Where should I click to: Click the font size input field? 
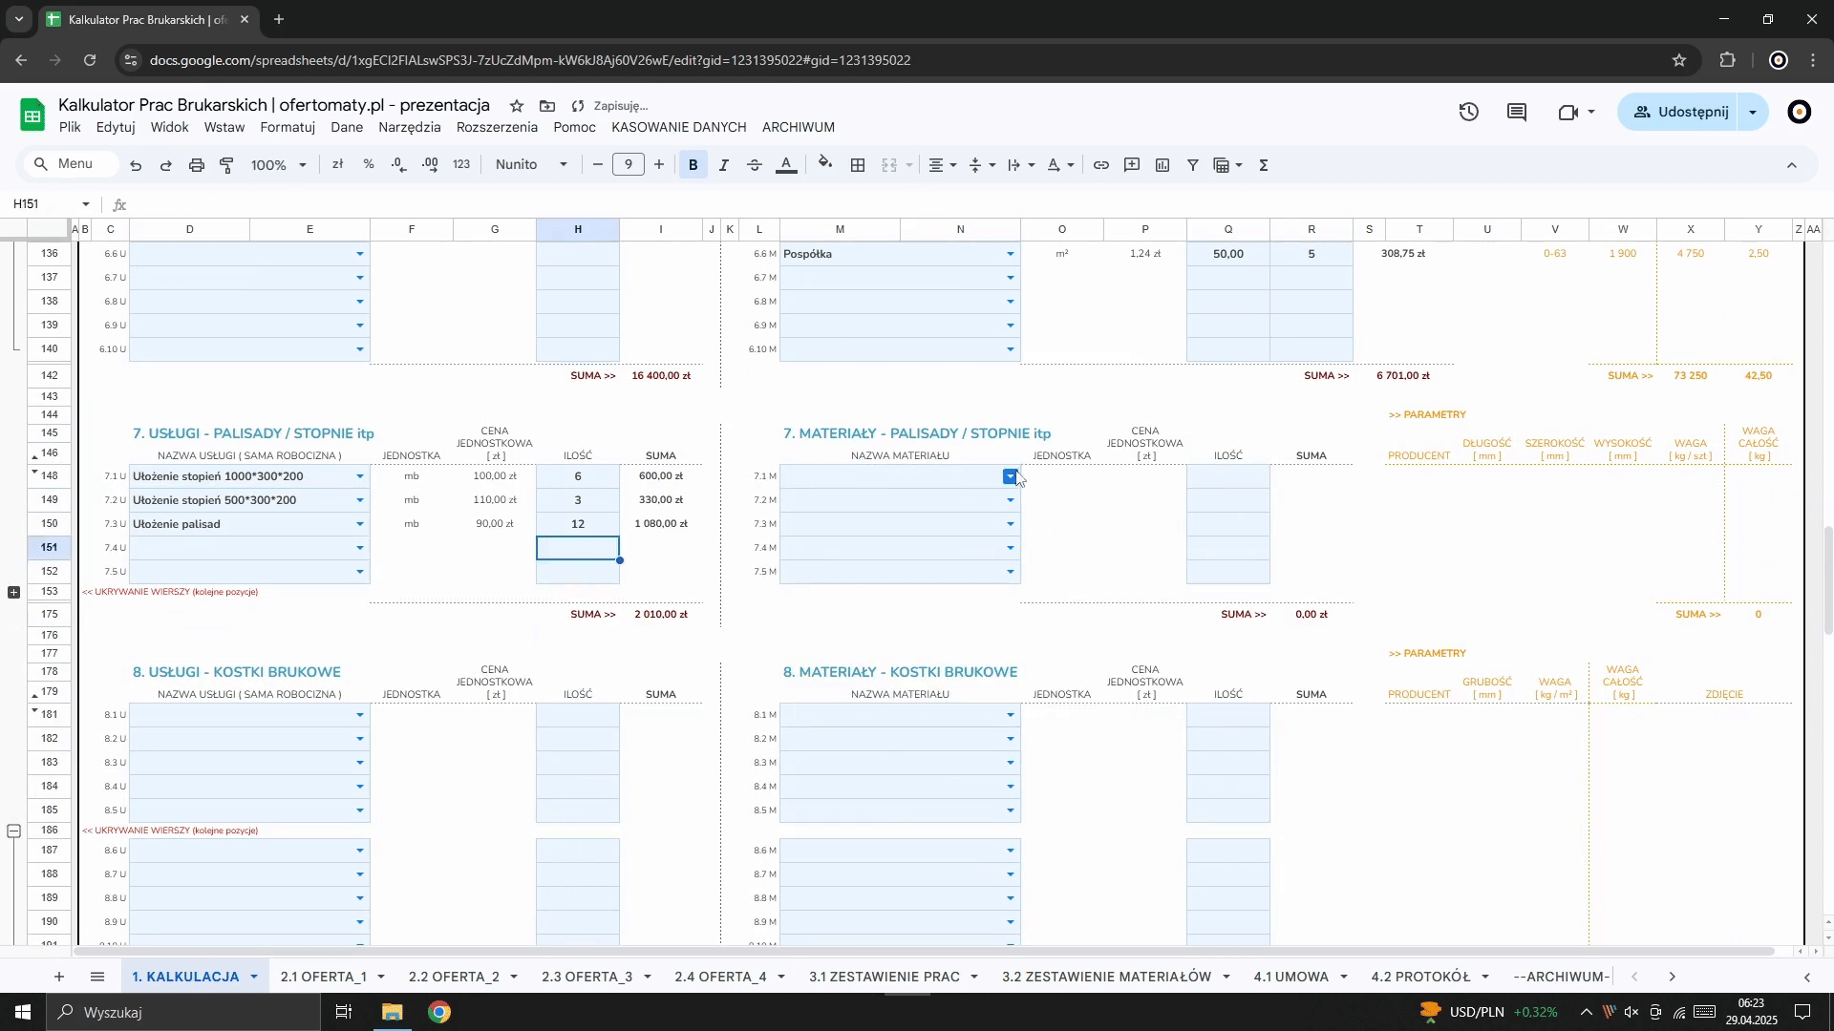click(629, 165)
